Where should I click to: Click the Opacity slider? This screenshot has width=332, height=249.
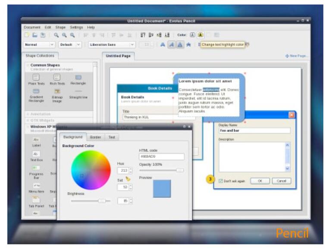[161, 170]
